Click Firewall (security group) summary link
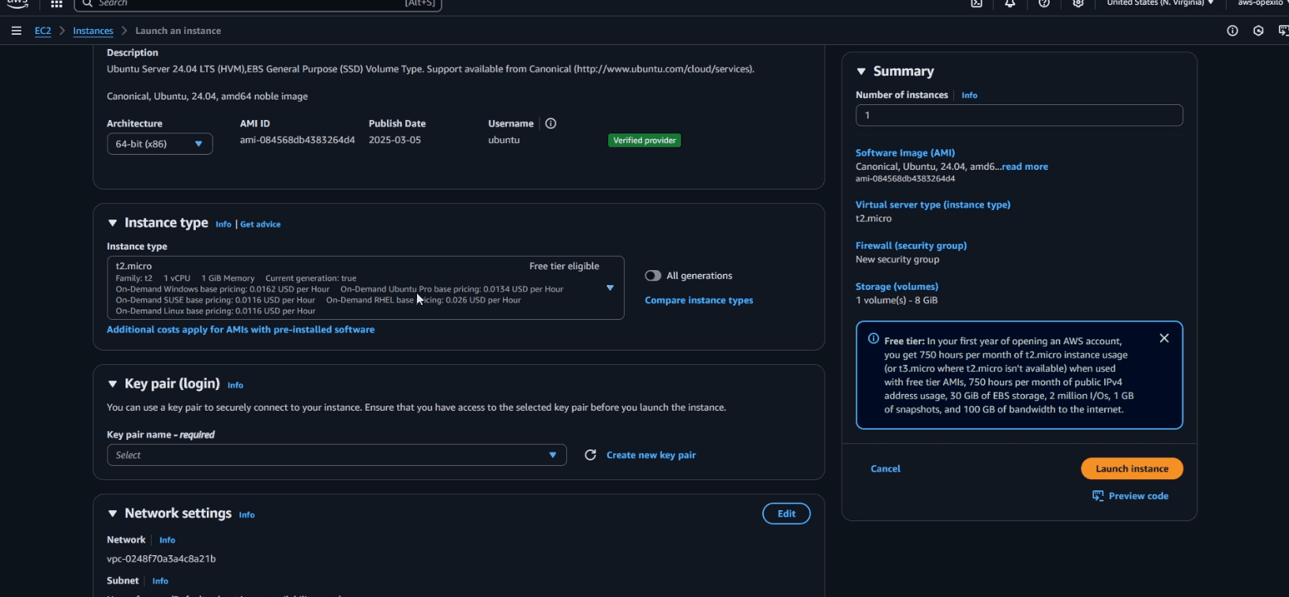Viewport: 1289px width, 597px height. click(x=911, y=246)
